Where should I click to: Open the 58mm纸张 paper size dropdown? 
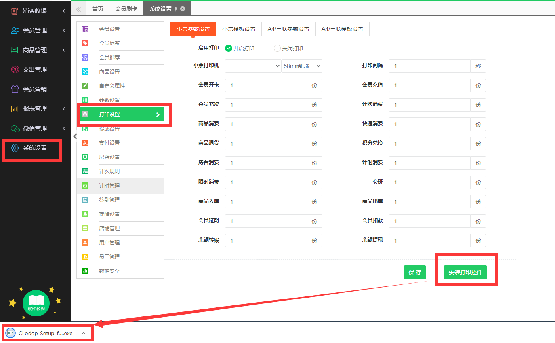(302, 66)
